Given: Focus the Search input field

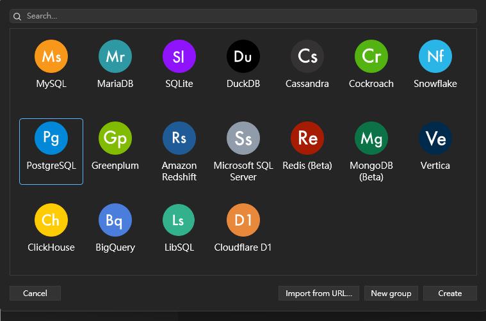Looking at the screenshot, I should point(243,16).
